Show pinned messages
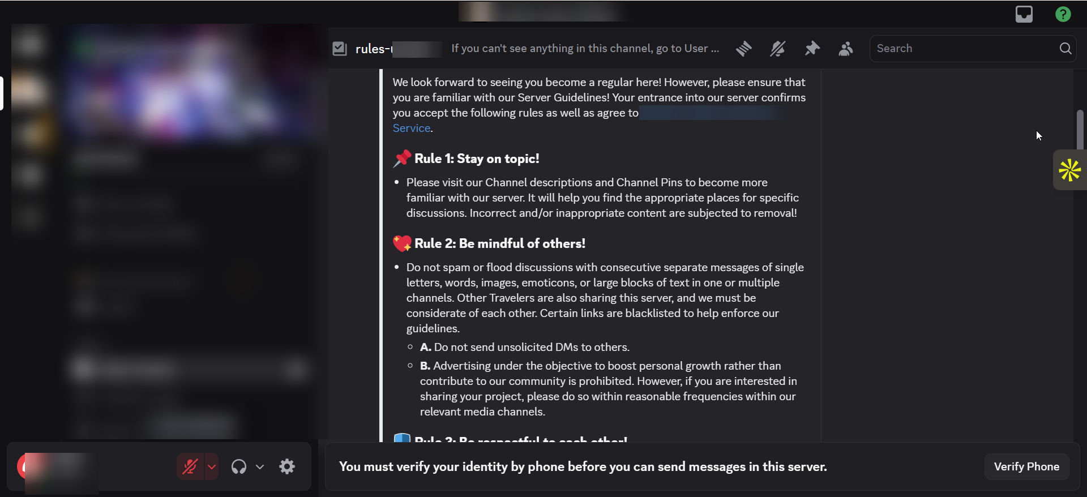The height and width of the screenshot is (497, 1087). coord(812,49)
